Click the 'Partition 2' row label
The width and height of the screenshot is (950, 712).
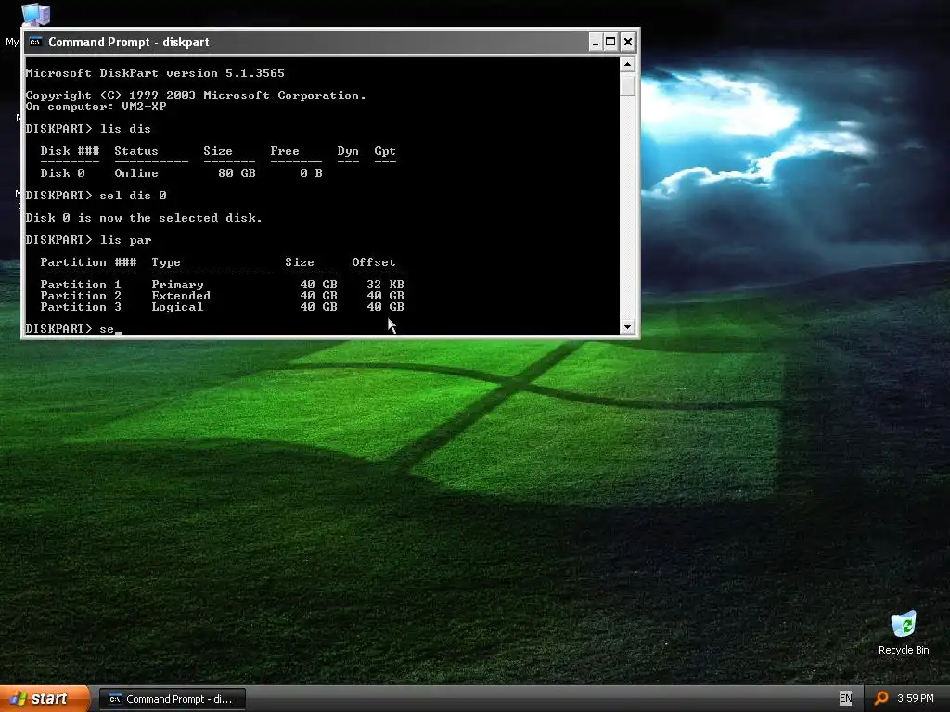pos(81,296)
